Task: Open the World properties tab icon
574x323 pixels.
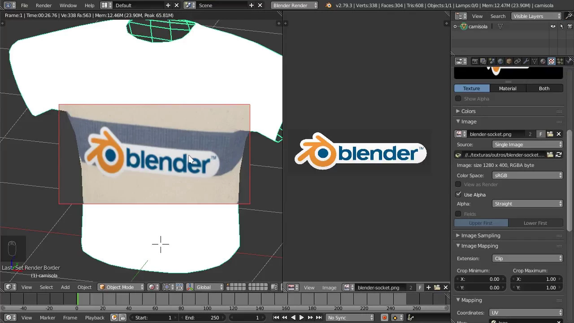Action: pos(500,61)
